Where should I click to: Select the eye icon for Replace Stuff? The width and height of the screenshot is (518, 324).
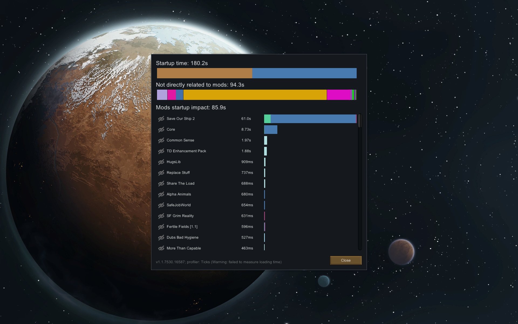tap(161, 173)
